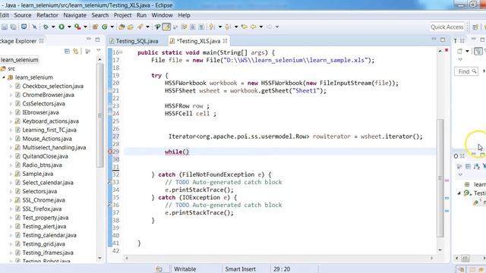The height and width of the screenshot is (273, 486).
Task: Click the Search flashlight icon
Action: [140, 27]
